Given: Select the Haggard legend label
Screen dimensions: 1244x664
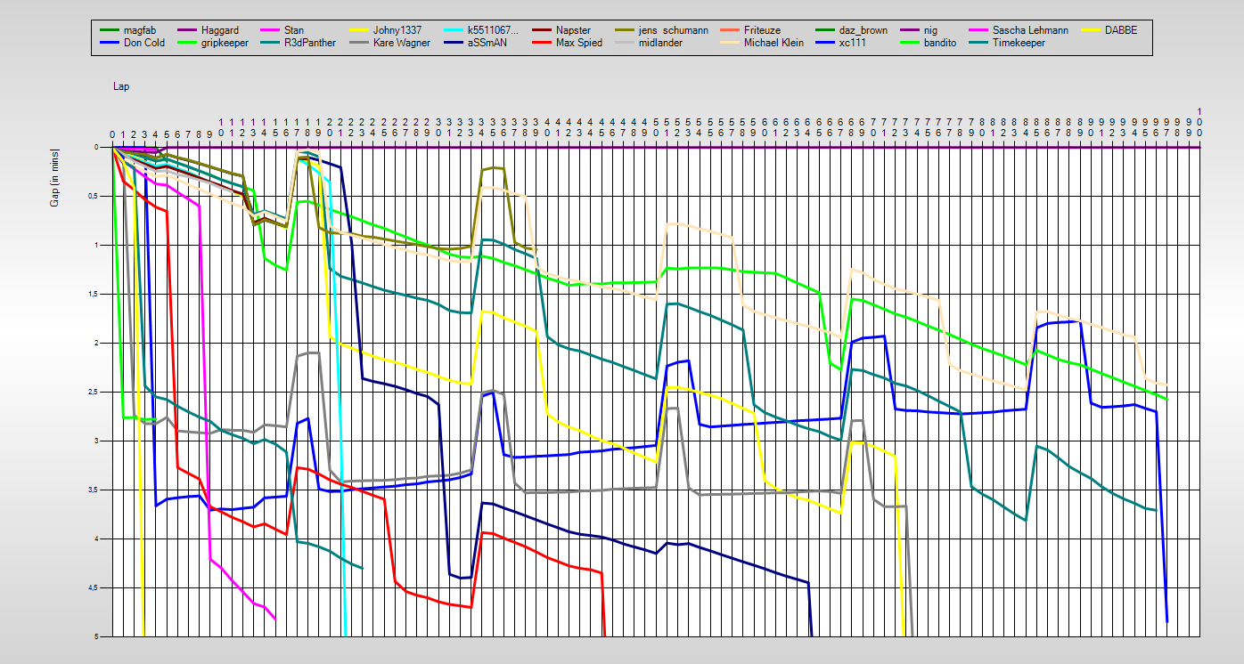Looking at the screenshot, I should [220, 30].
